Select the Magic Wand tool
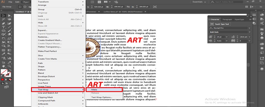 pyautogui.click(x=3, y=20)
